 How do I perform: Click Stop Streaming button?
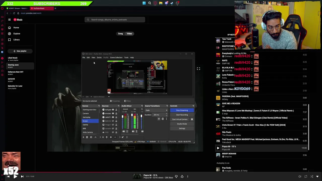click(182, 110)
